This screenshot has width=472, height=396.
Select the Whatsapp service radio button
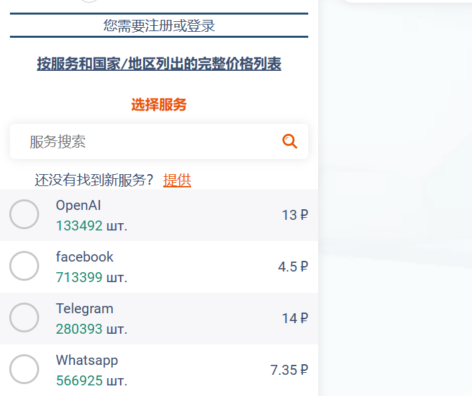pos(24,370)
